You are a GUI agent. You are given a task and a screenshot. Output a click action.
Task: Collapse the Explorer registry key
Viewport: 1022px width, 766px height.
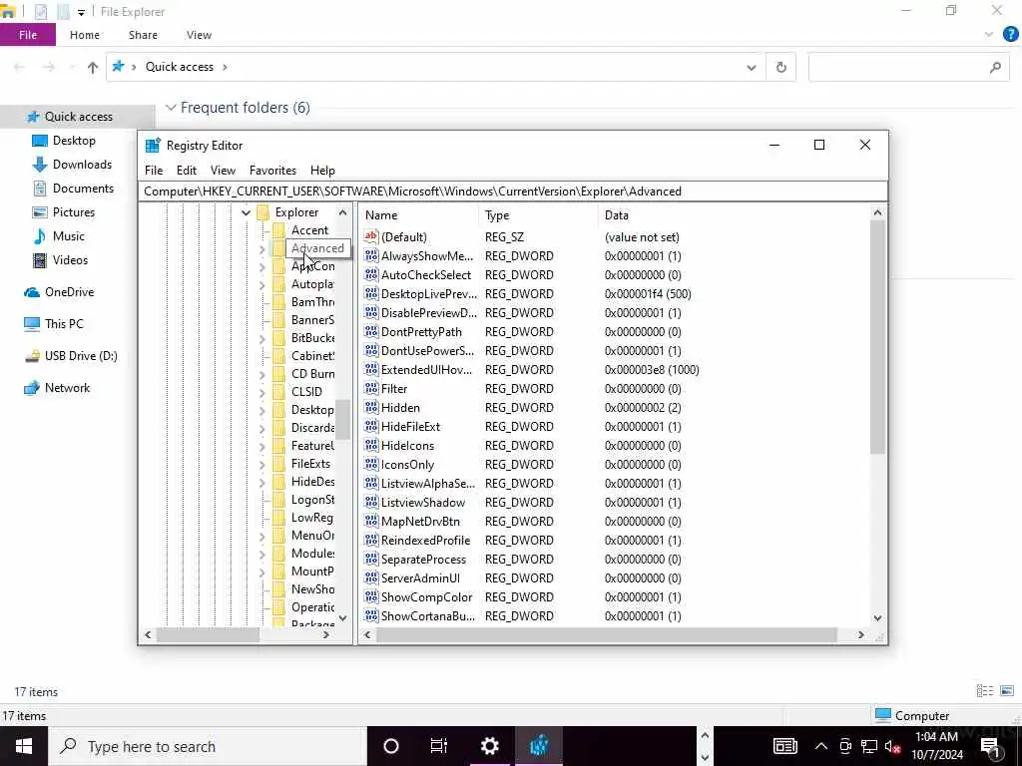click(246, 212)
